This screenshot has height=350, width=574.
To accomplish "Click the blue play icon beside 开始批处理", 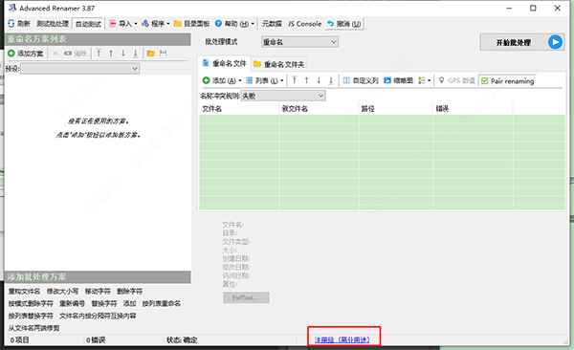I will point(555,42).
